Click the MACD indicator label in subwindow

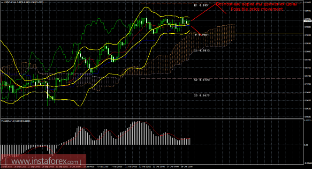coord(16,121)
